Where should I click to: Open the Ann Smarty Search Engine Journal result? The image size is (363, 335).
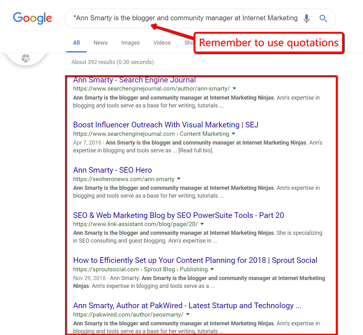[x=134, y=80]
